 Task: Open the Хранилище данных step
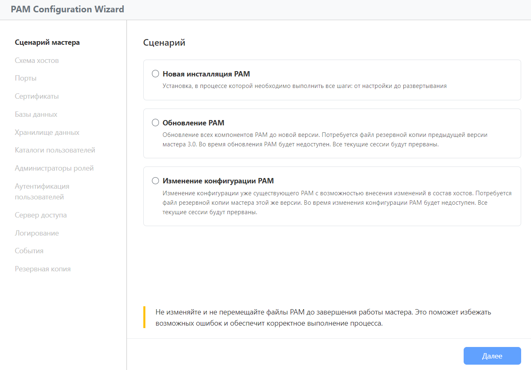[x=47, y=132]
